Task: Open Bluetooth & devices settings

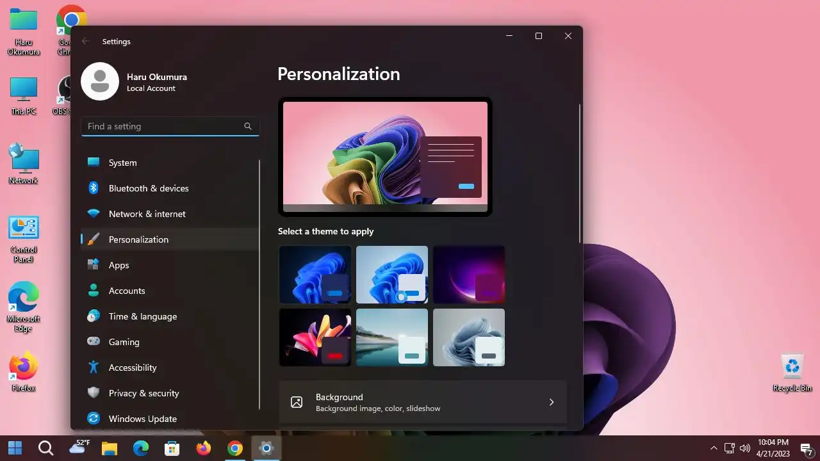Action: click(170, 188)
